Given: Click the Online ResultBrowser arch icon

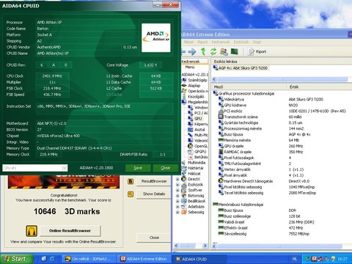Looking at the screenshot, I should click(x=32, y=231).
